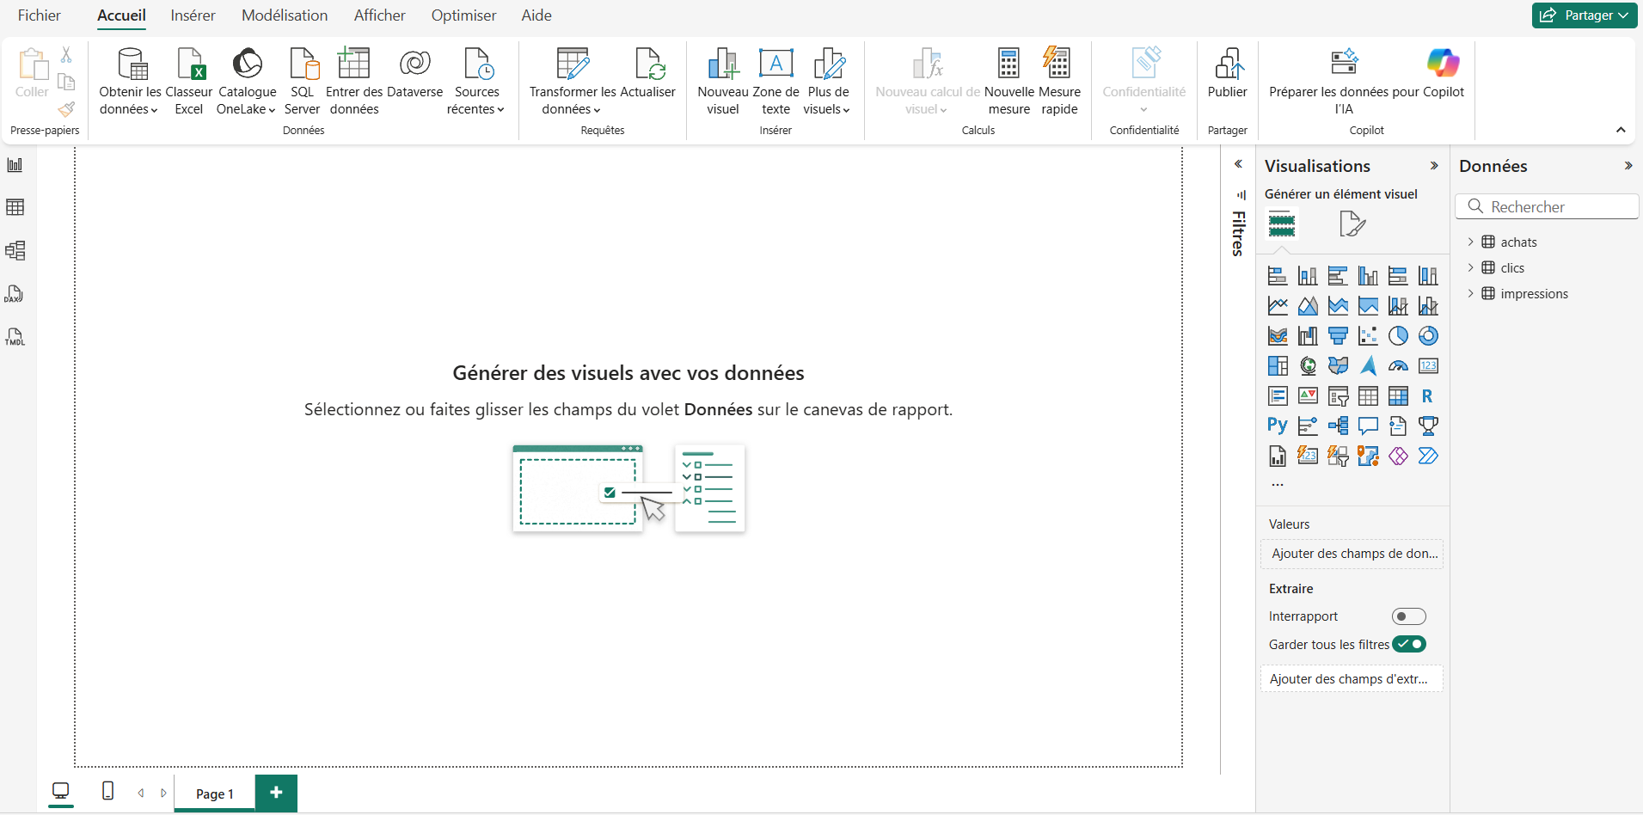This screenshot has width=1643, height=815.
Task: Open the Modélisation ribbon tab
Action: click(285, 15)
